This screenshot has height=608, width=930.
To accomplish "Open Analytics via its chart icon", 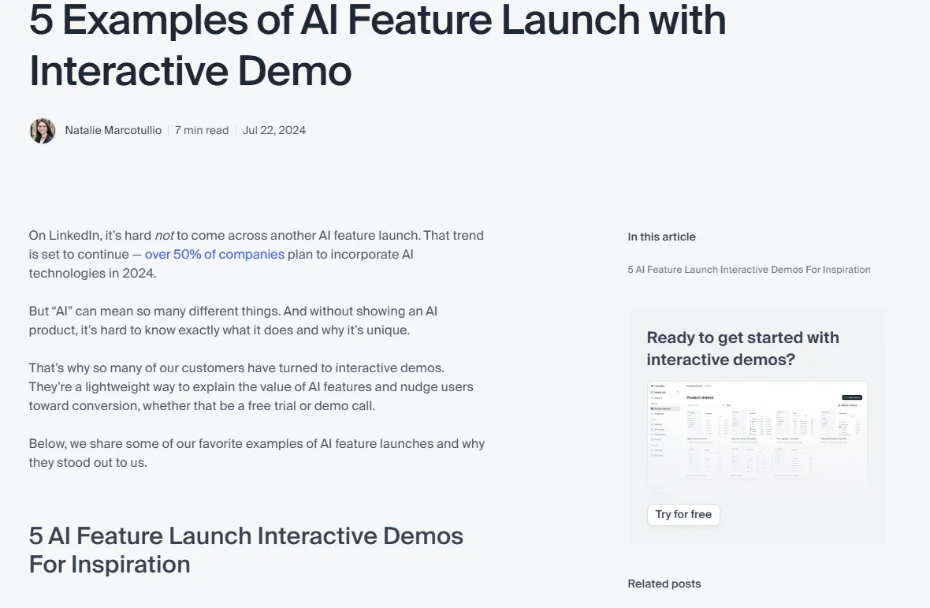I will pyautogui.click(x=652, y=414).
